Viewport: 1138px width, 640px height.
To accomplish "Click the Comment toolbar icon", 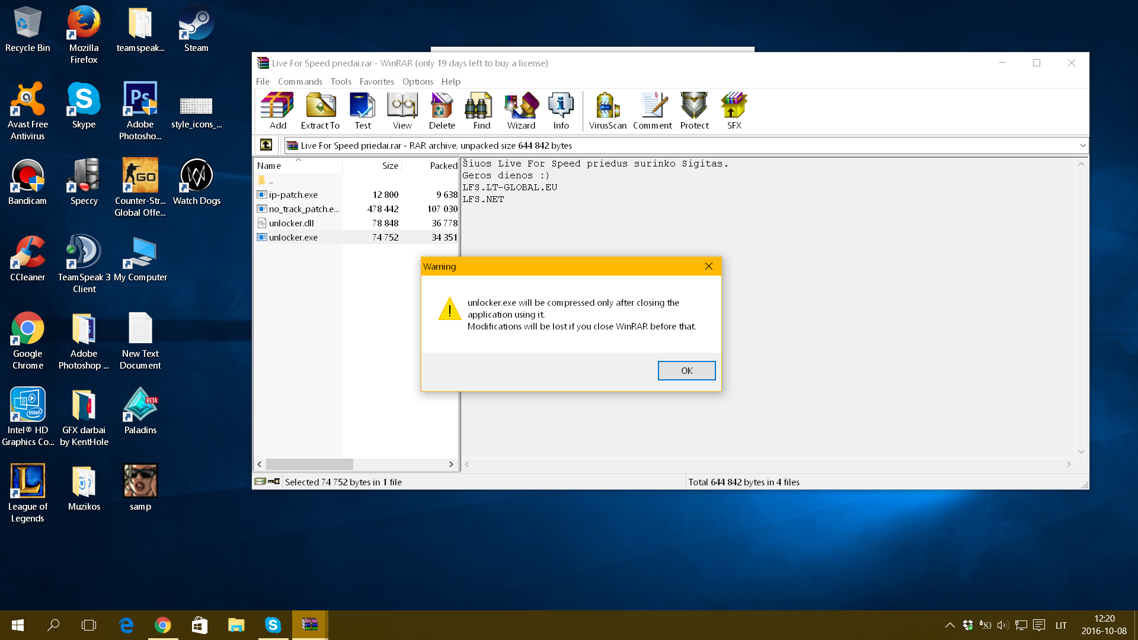I will [653, 111].
